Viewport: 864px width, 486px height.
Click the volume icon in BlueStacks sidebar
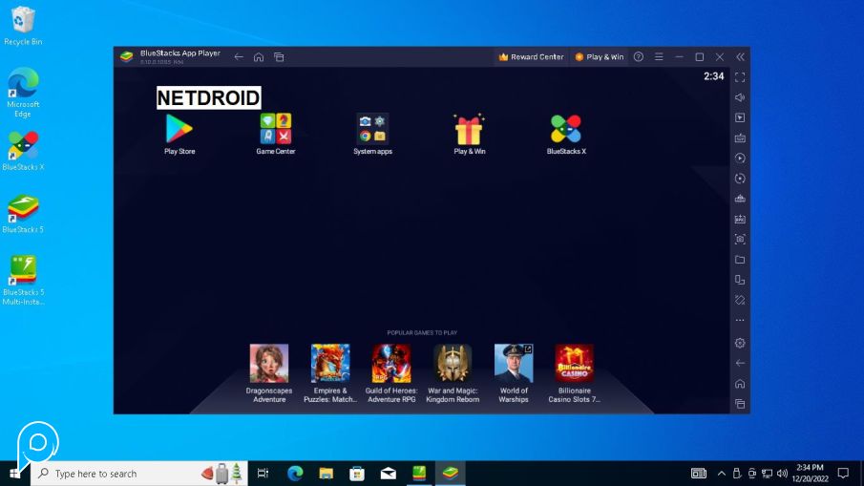(740, 97)
